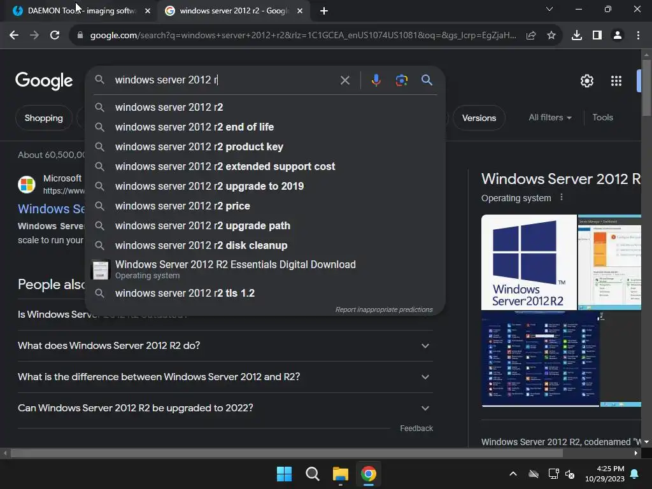Select the Versions filter chip
Image resolution: width=652 pixels, height=489 pixels.
[x=479, y=118]
